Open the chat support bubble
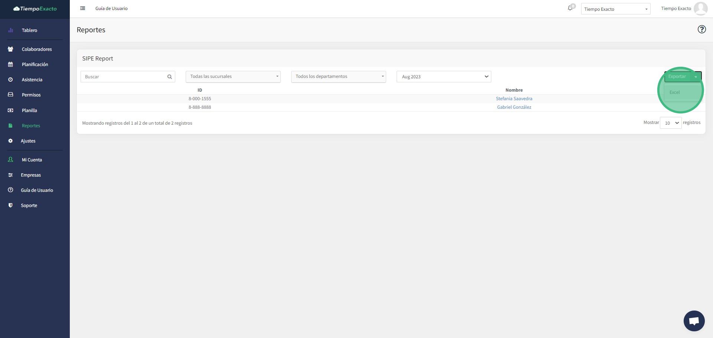Viewport: 713px width, 338px height. pyautogui.click(x=694, y=321)
